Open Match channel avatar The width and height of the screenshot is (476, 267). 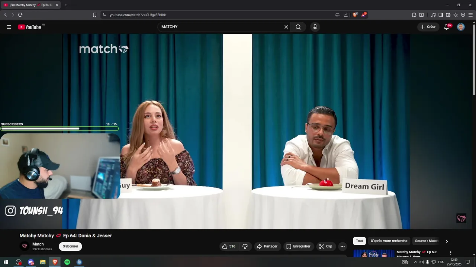pyautogui.click(x=25, y=246)
